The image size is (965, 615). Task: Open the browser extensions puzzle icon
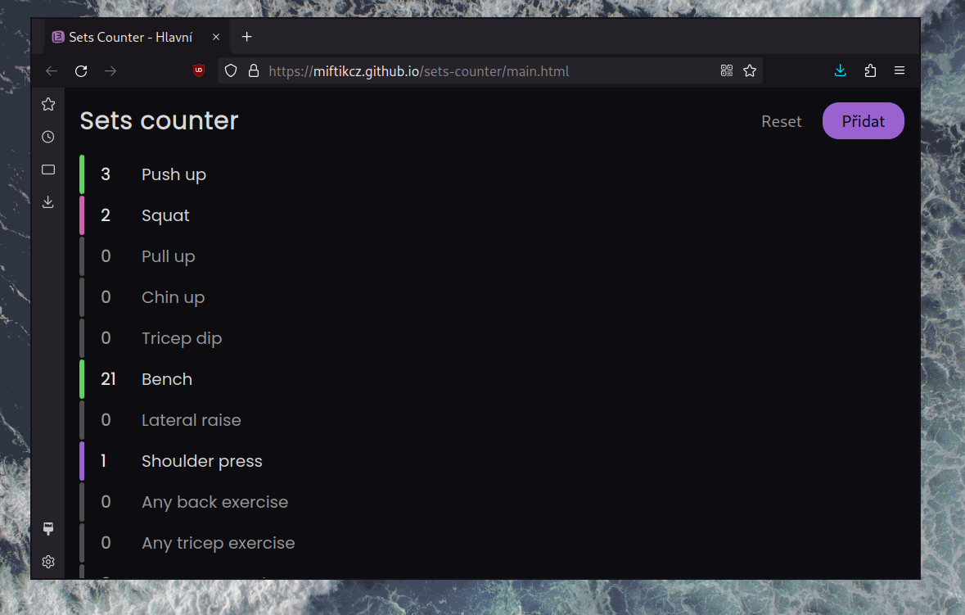pyautogui.click(x=870, y=71)
